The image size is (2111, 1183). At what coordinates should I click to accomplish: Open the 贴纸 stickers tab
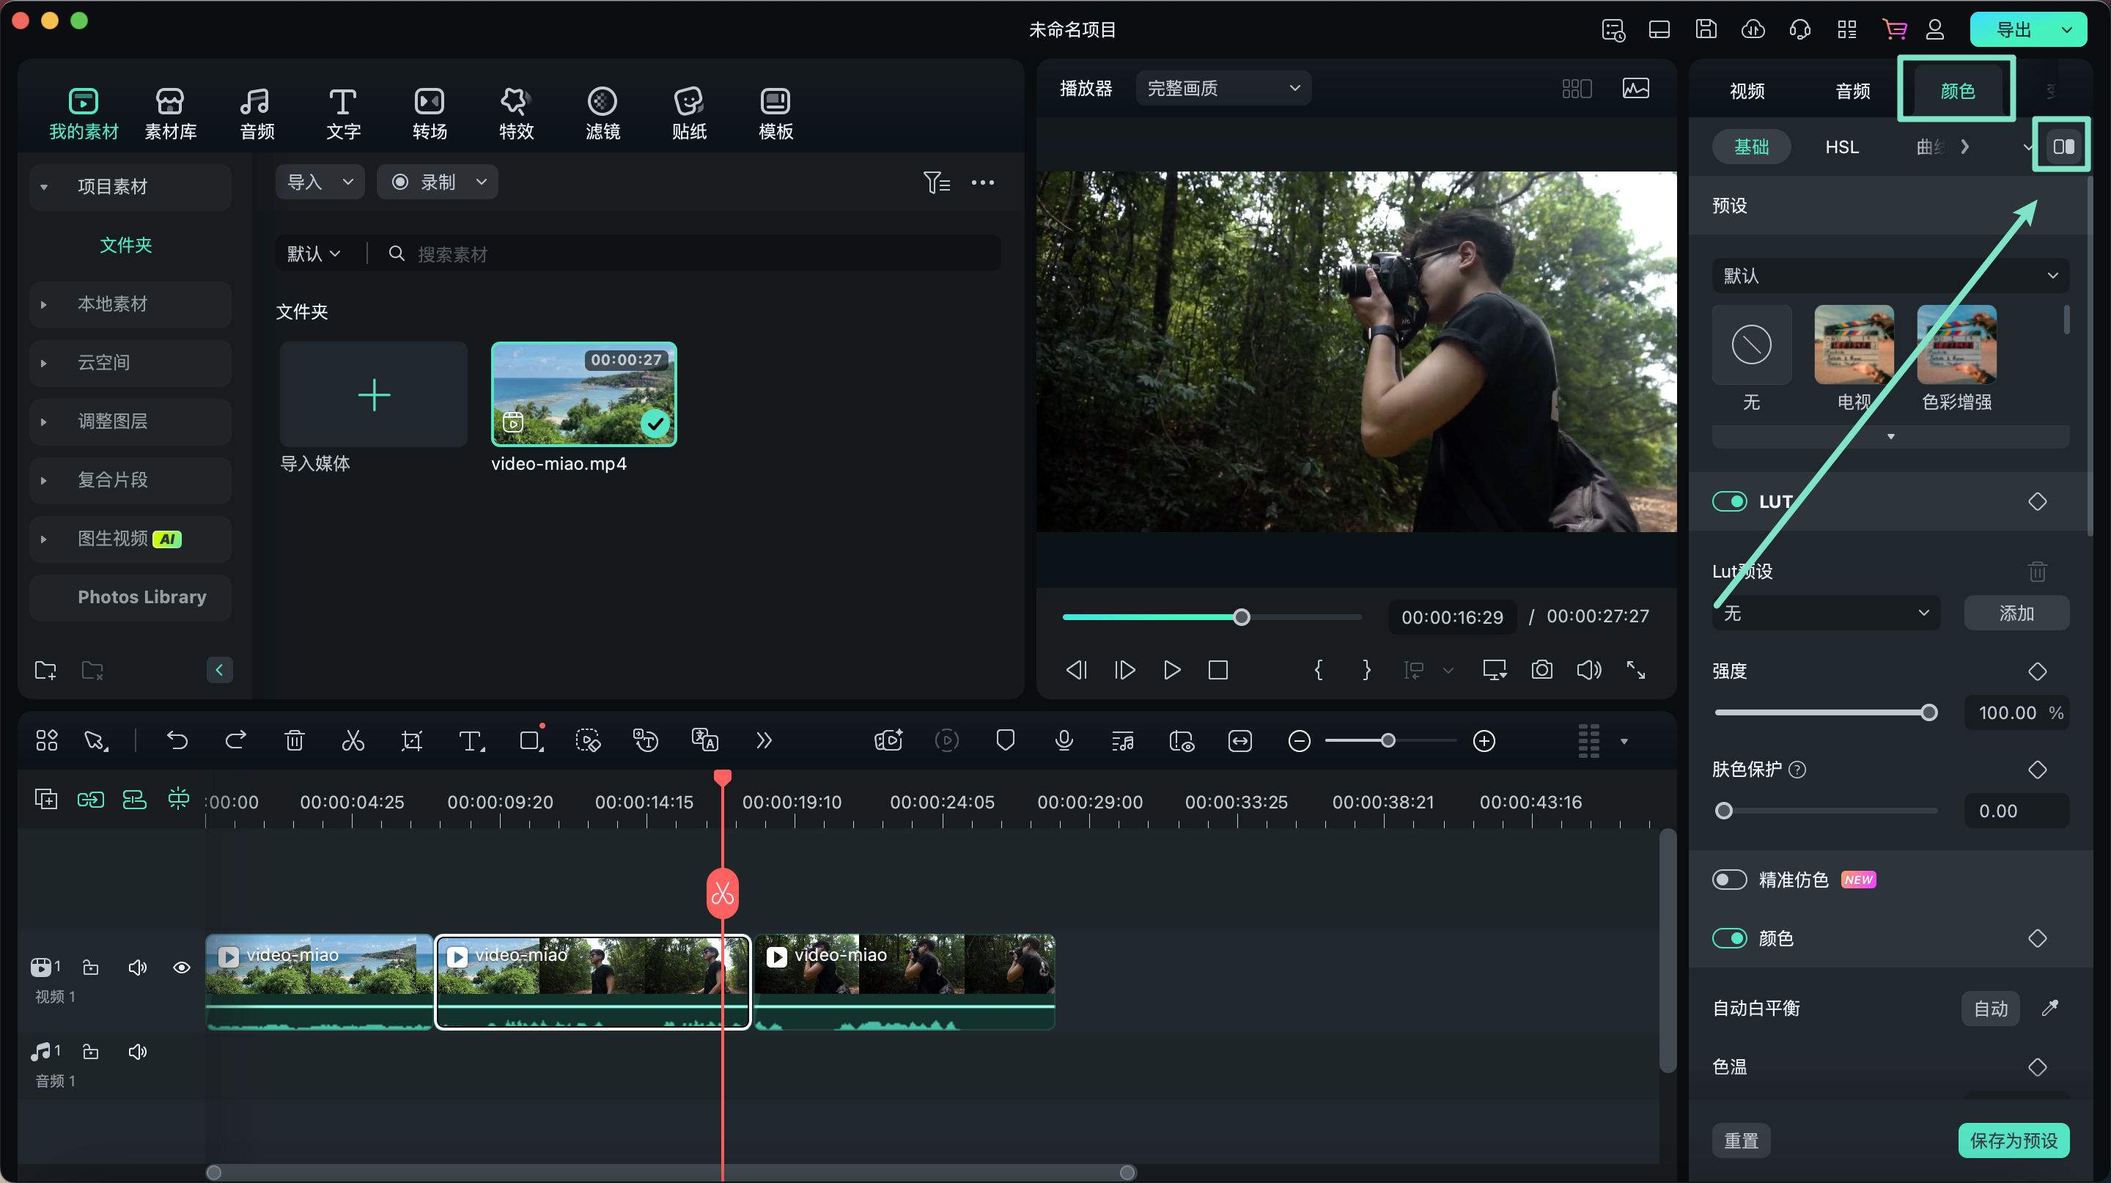coord(689,114)
